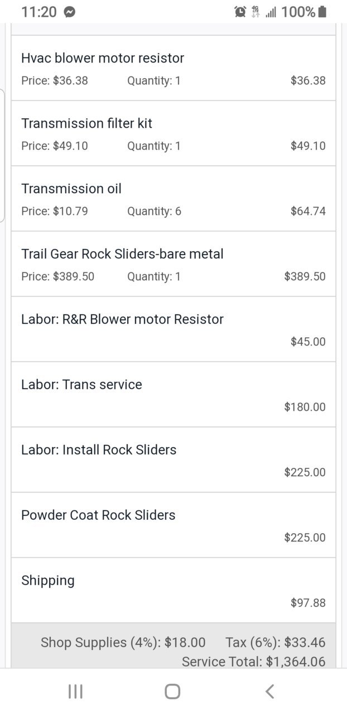Tap the Android home button icon
The image size is (347, 714).
(172, 692)
